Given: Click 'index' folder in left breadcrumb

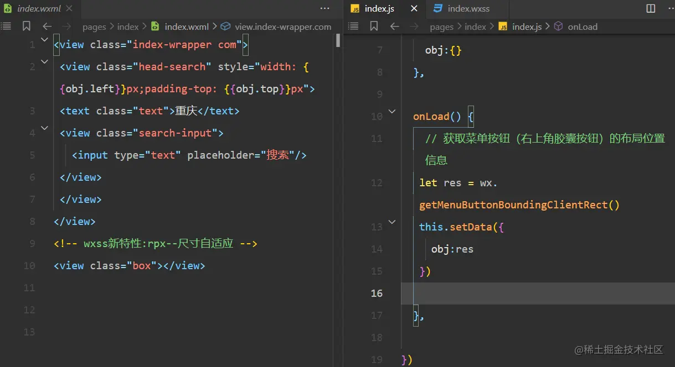Looking at the screenshot, I should pyautogui.click(x=128, y=27).
